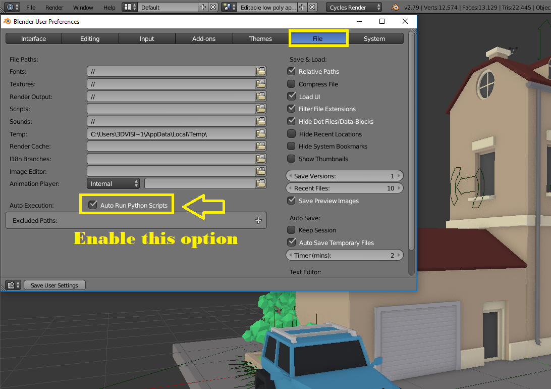551x389 pixels.
Task: Open folder browser for Render Output path
Action: coord(261,96)
